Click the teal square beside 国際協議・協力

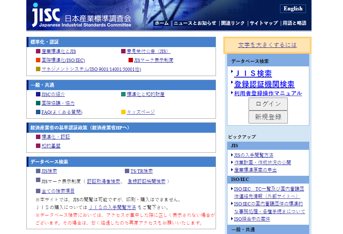click(38, 103)
